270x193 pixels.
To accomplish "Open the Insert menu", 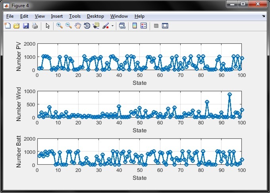I will tap(57, 16).
